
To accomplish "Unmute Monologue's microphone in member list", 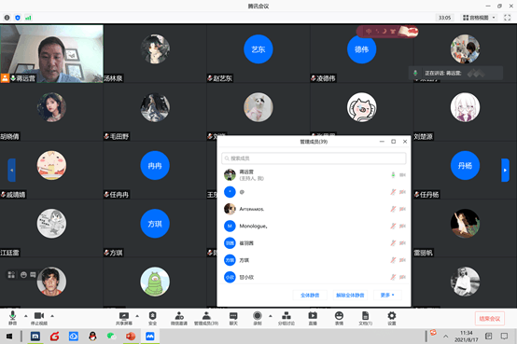I will tap(393, 226).
